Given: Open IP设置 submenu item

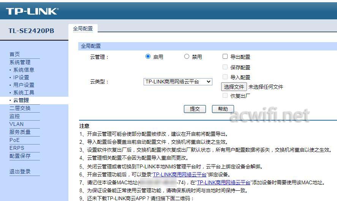Looking at the screenshot, I should [21, 77].
